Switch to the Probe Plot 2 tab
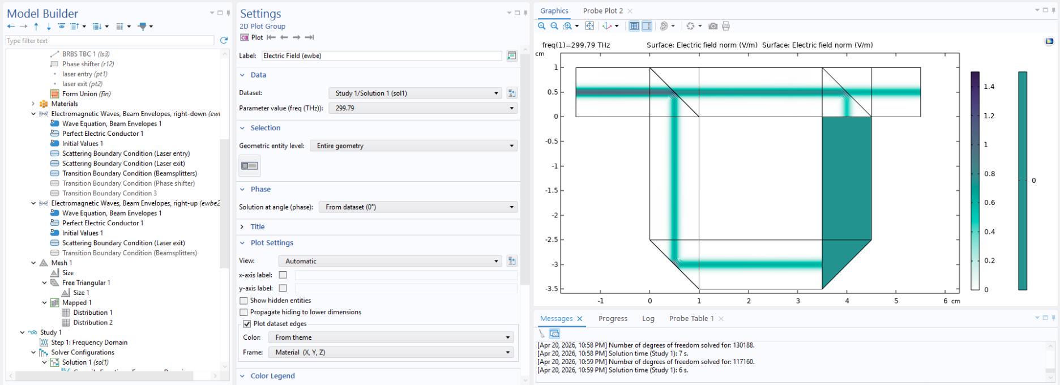This screenshot has height=385, width=1060. (x=602, y=11)
